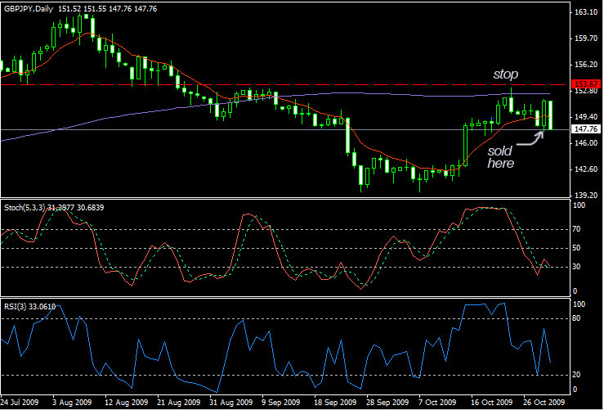Click the white arrow pointing at the sell candle
The image size is (604, 410).
[531, 137]
